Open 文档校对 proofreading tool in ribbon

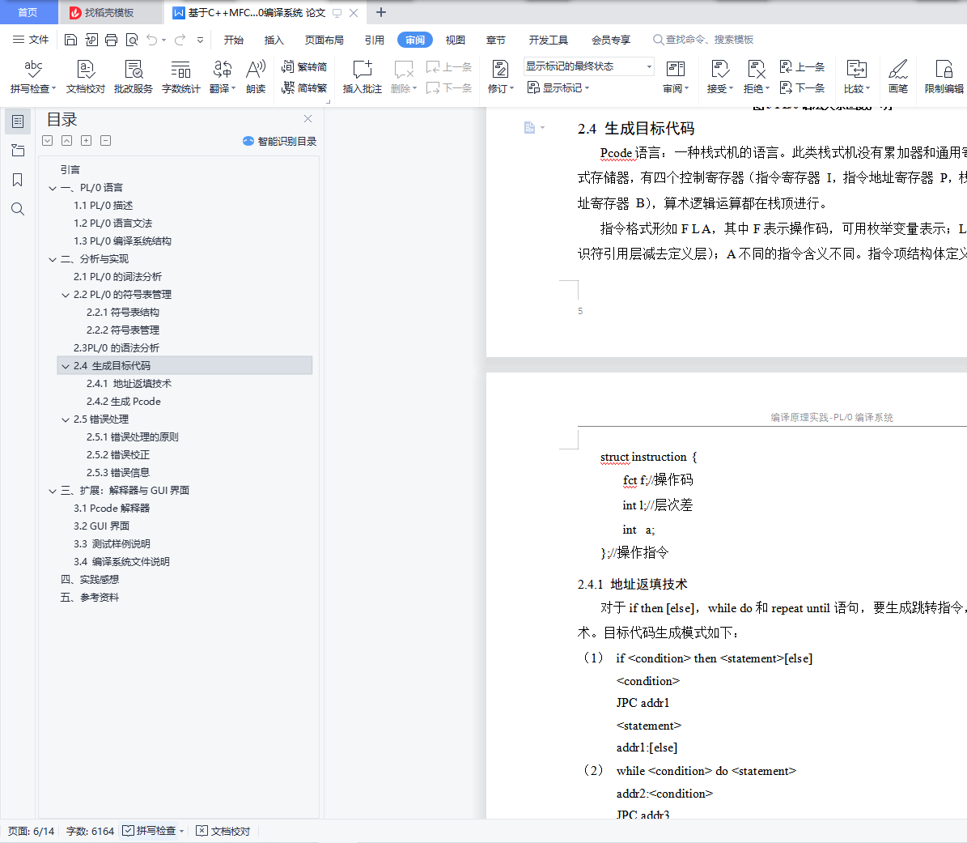[86, 76]
